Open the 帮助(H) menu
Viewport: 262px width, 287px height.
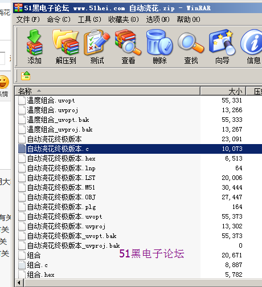tap(189, 19)
